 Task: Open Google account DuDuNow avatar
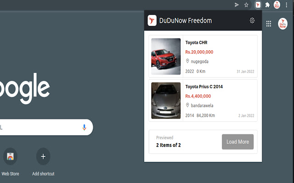click(283, 24)
